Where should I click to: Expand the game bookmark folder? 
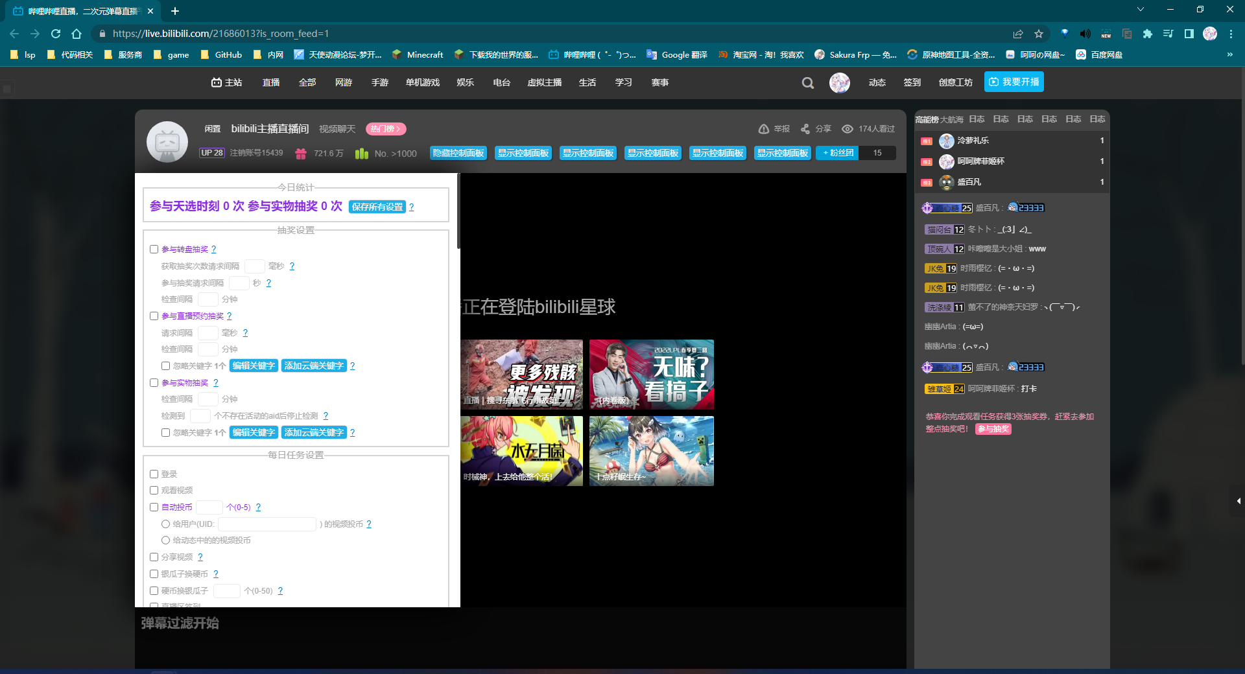[171, 55]
